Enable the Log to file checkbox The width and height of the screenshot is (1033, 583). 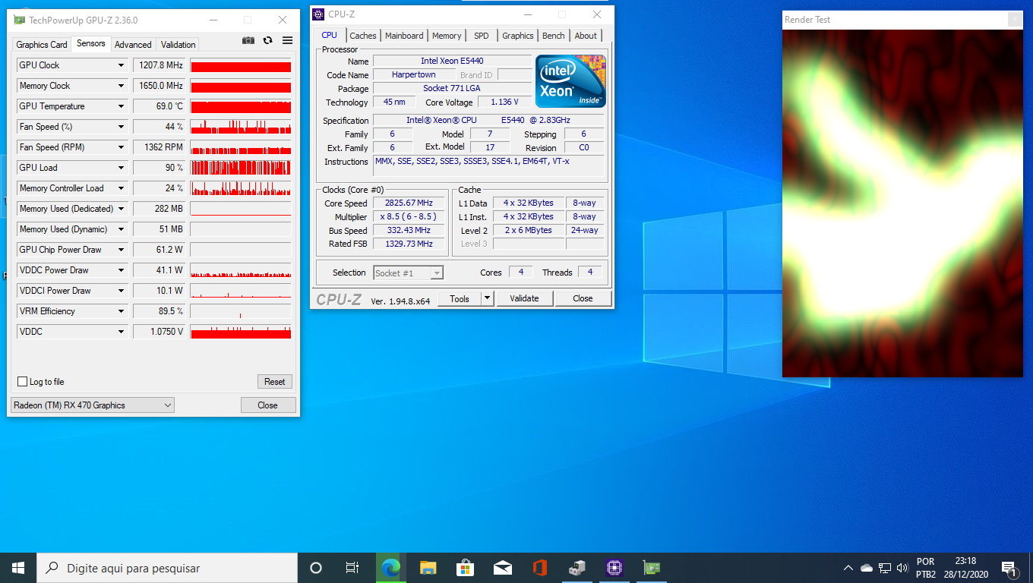[23, 382]
